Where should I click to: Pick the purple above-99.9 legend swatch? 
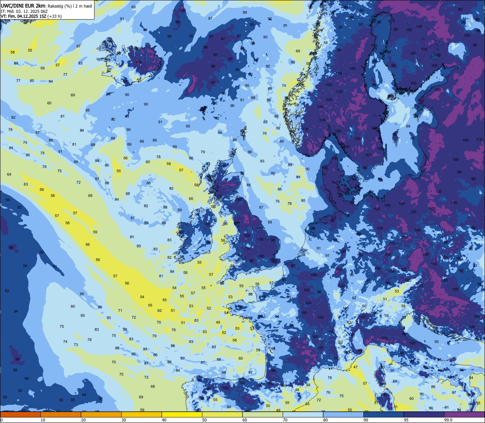pos(465,414)
